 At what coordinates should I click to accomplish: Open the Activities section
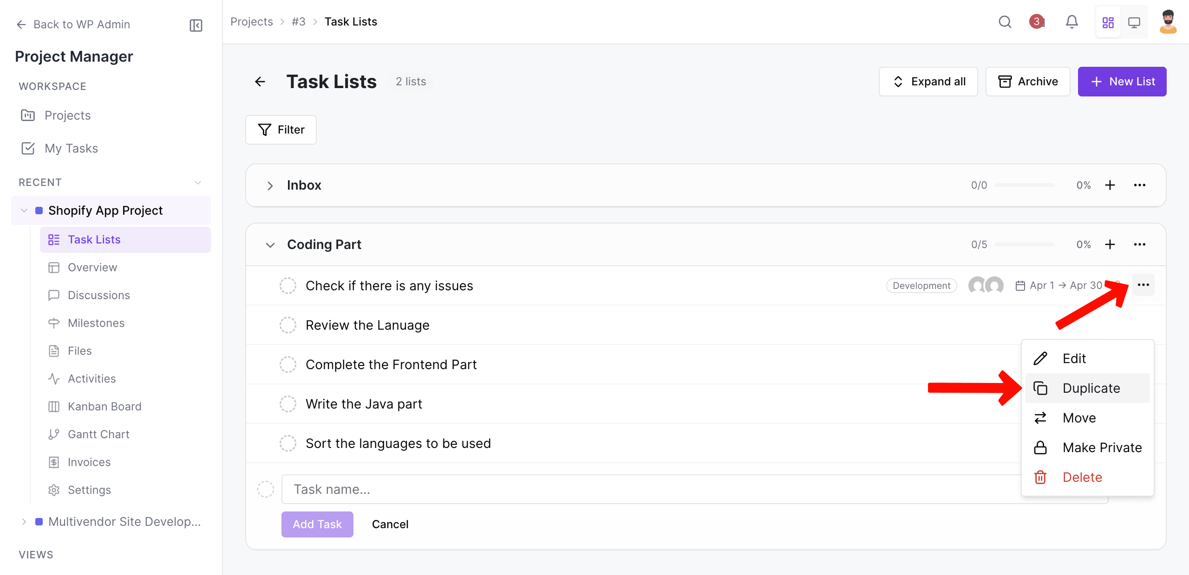(x=91, y=378)
